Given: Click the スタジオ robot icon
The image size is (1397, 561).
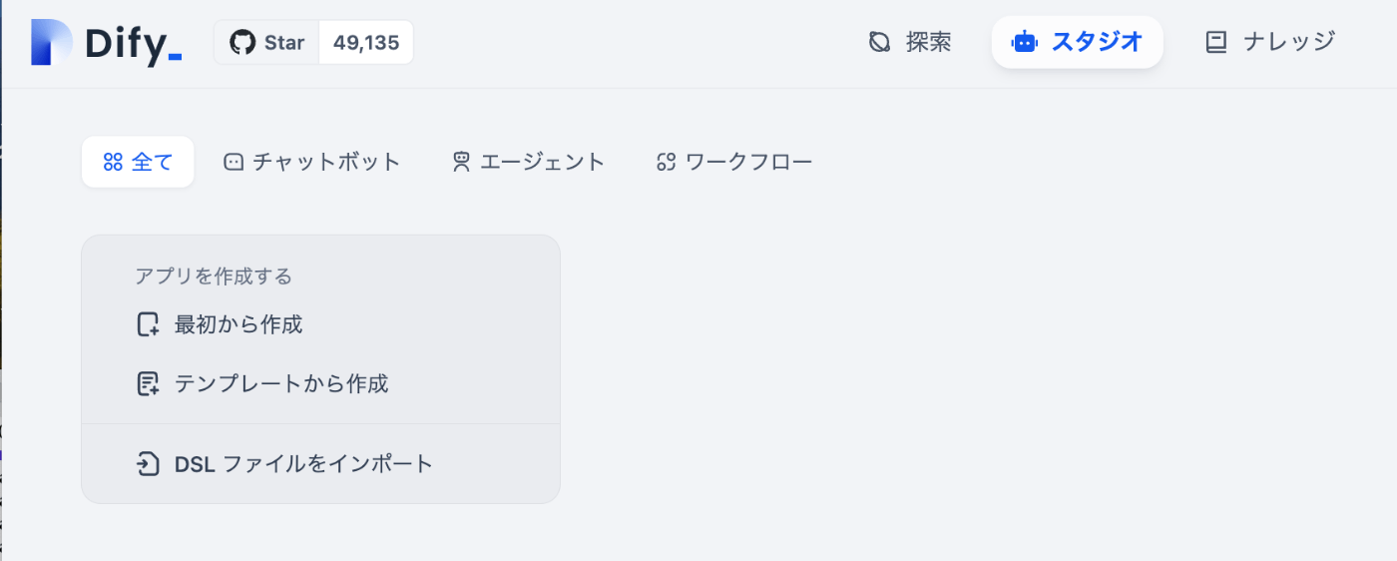Looking at the screenshot, I should tap(1024, 42).
